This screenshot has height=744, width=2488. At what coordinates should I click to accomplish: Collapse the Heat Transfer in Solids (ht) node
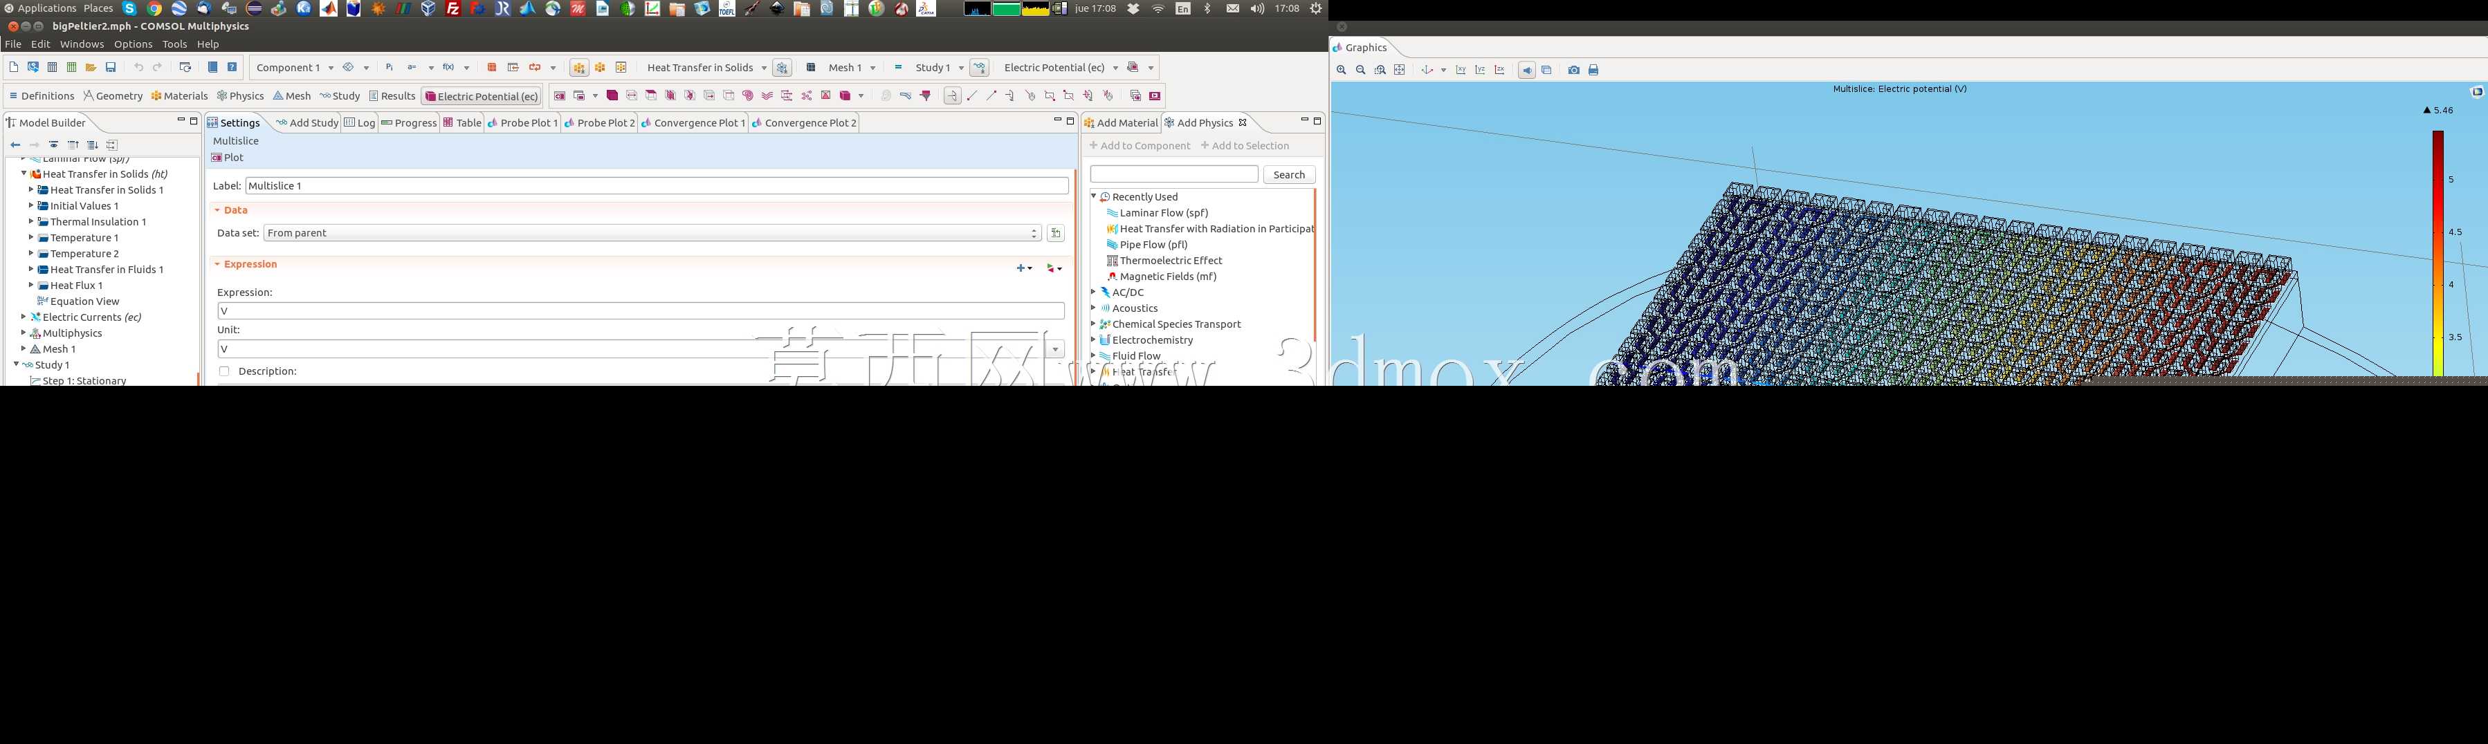(24, 174)
